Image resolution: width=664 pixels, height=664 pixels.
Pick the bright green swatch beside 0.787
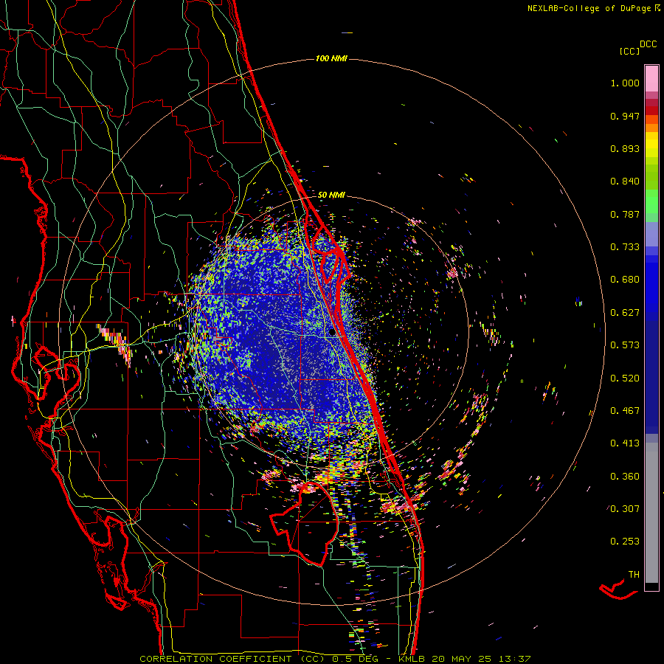point(651,206)
